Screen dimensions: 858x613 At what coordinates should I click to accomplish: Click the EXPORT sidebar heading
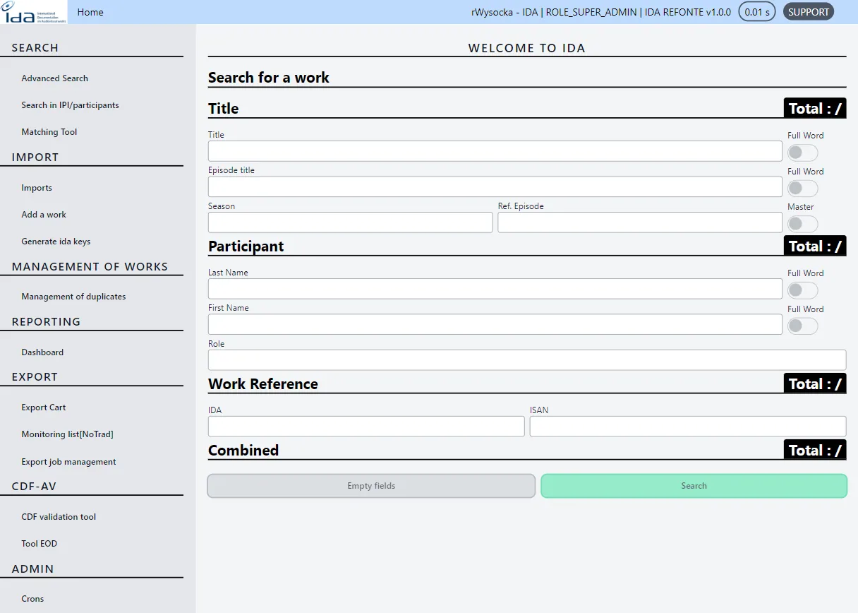coord(35,377)
